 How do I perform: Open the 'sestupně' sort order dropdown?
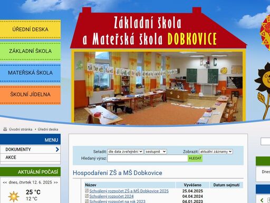(156, 152)
